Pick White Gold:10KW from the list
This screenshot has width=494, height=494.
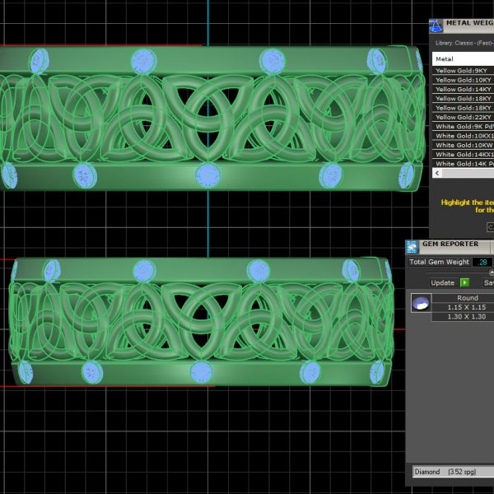[x=462, y=145]
